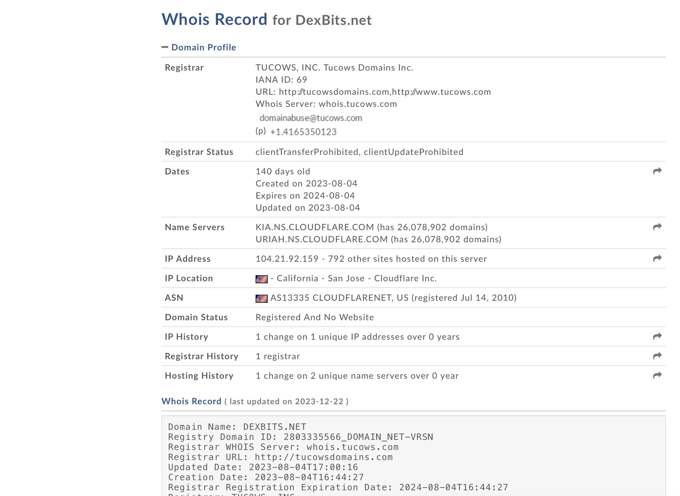
Task: Click 'AS13335 CLOUDFLARENET, US' text
Action: [x=339, y=298]
